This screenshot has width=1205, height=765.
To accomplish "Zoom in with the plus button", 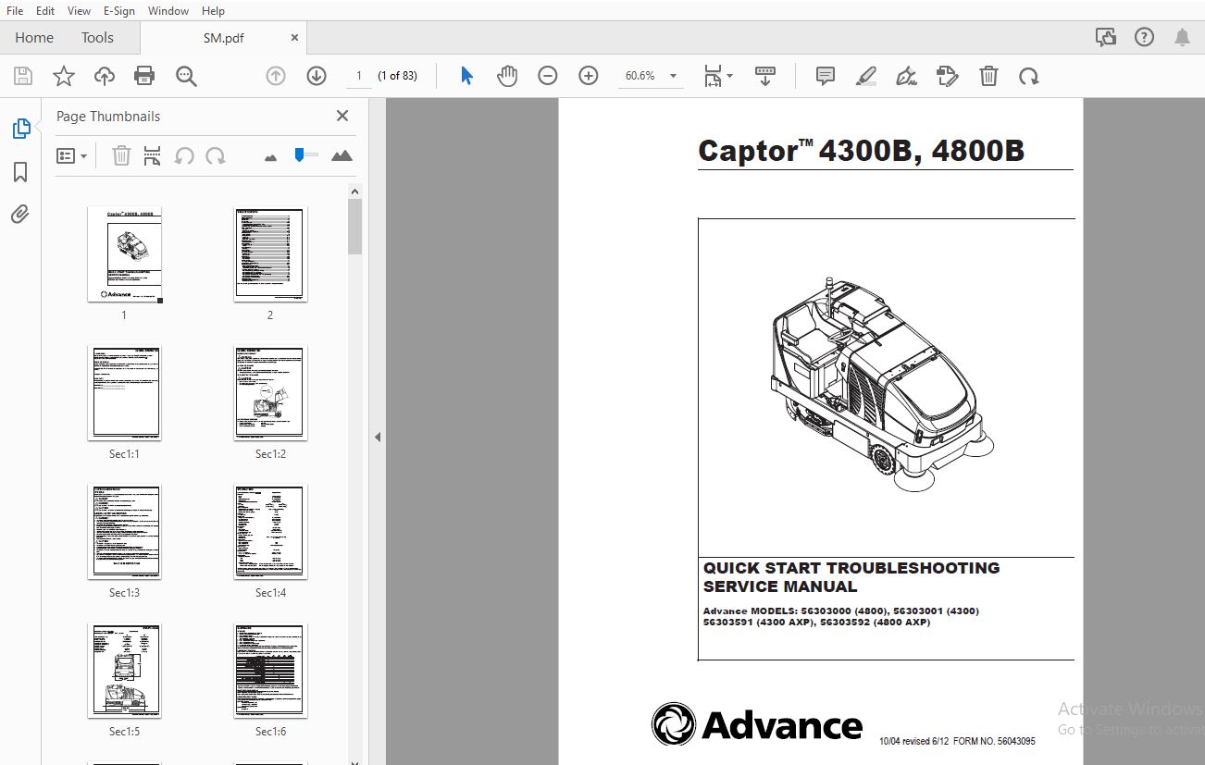I will [589, 76].
